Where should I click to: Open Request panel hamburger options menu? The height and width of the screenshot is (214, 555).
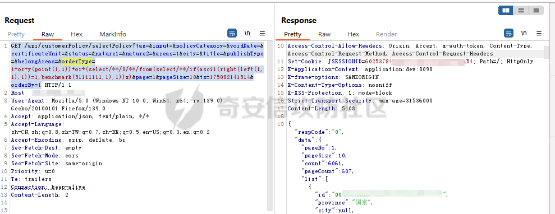[x=262, y=34]
